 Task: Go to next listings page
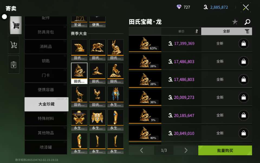pyautogui.click(x=186, y=150)
